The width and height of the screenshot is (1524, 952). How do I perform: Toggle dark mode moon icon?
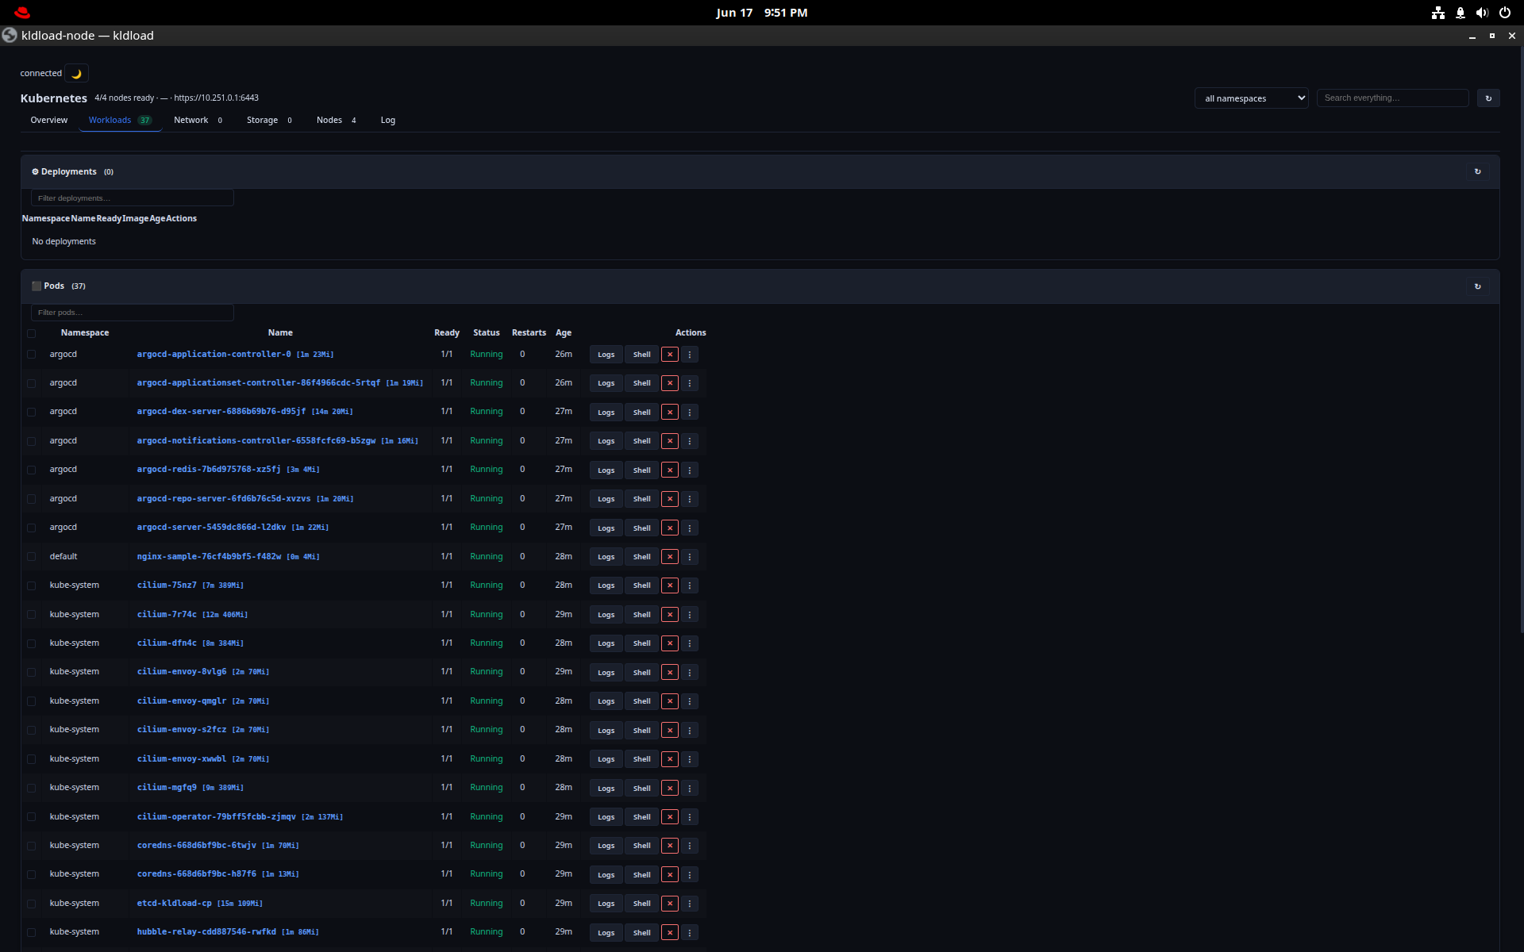click(x=76, y=73)
